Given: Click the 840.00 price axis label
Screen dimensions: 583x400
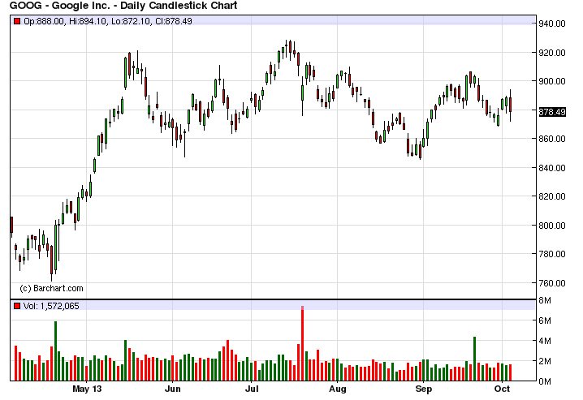Looking at the screenshot, I should click(552, 168).
